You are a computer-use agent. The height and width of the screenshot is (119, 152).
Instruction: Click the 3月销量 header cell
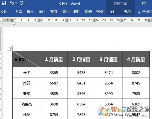coord(109,59)
